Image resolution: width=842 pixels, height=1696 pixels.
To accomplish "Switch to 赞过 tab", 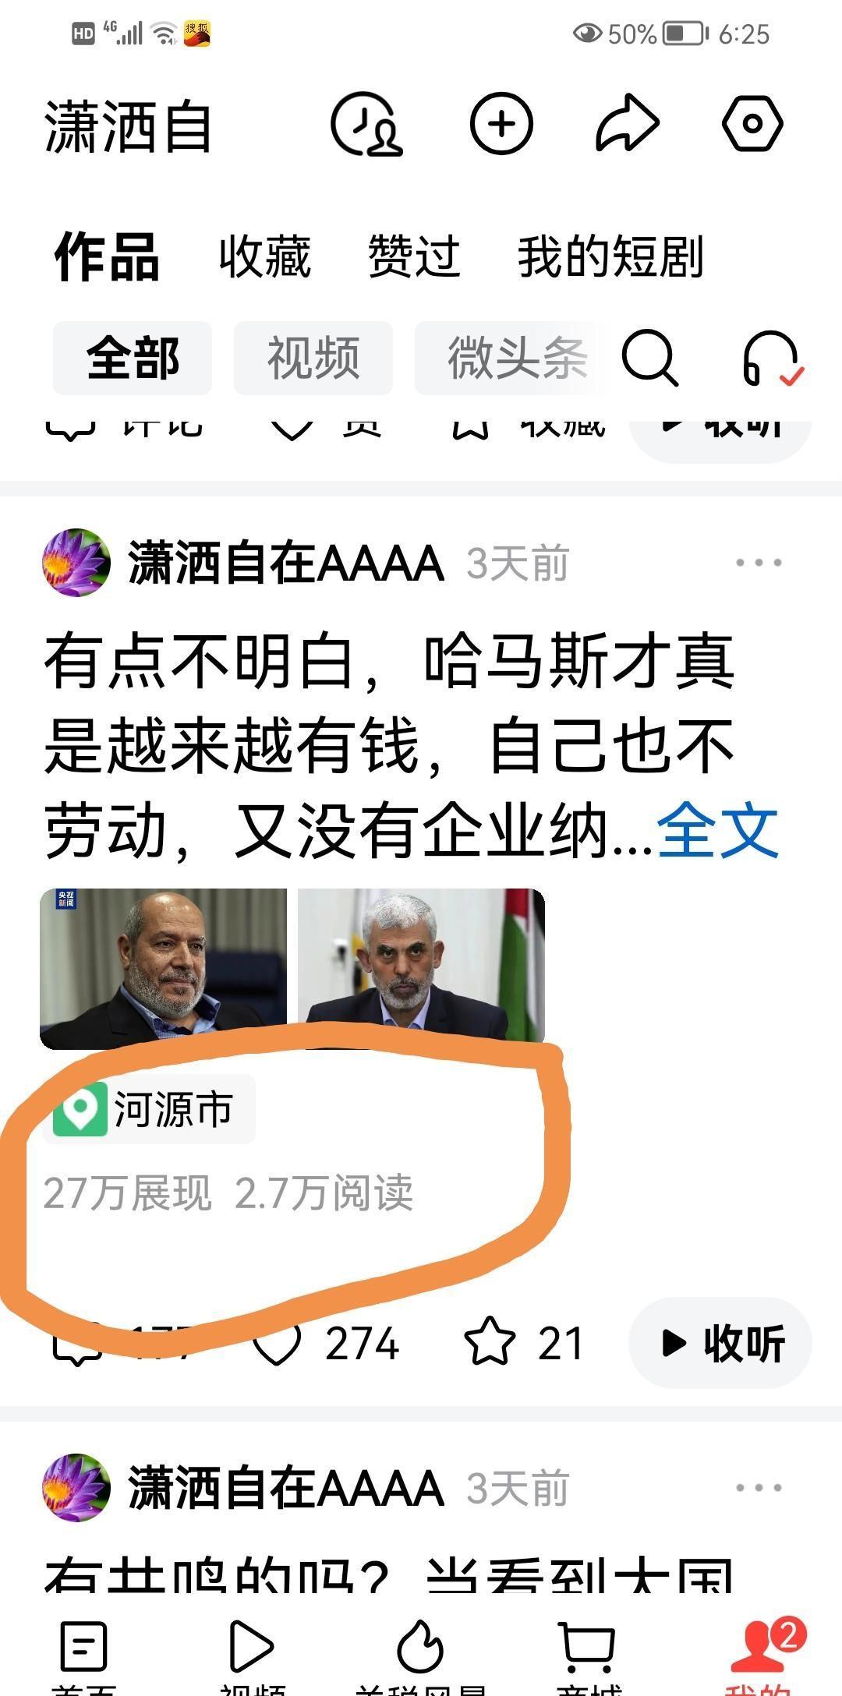I will click(414, 256).
